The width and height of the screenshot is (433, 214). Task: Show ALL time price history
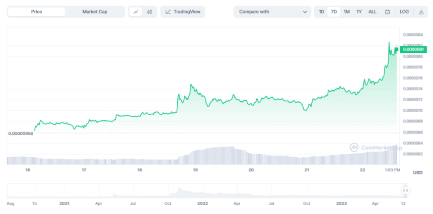[x=372, y=12]
